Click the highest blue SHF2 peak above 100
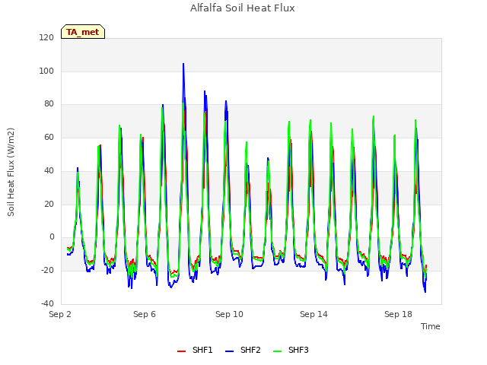 [183, 64]
